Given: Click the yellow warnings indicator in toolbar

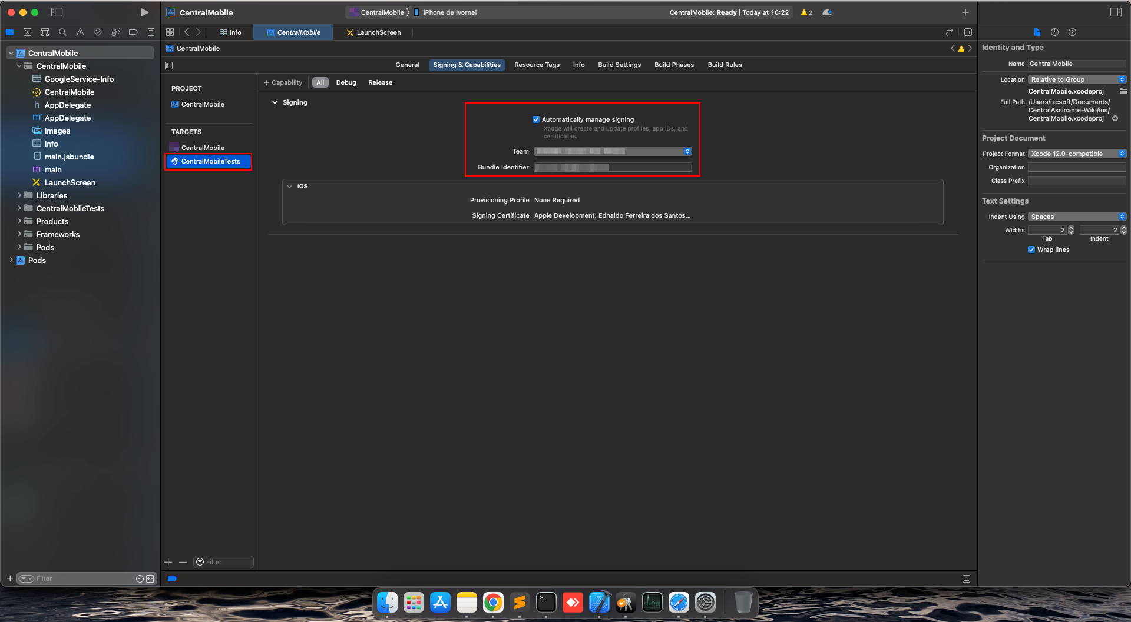Looking at the screenshot, I should tap(806, 12).
